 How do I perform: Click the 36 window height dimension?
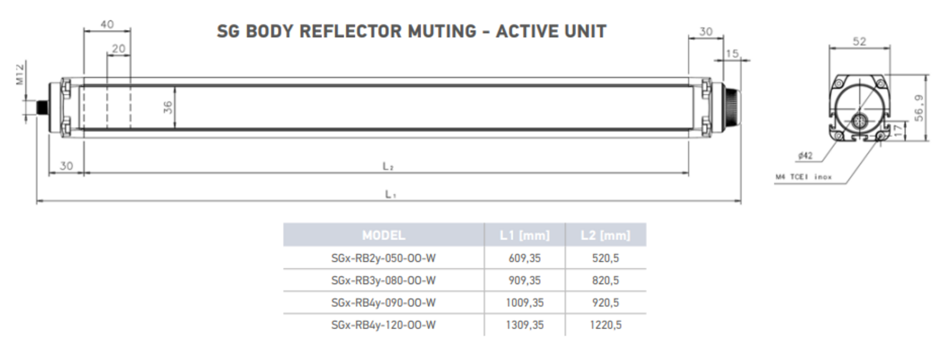click(168, 107)
